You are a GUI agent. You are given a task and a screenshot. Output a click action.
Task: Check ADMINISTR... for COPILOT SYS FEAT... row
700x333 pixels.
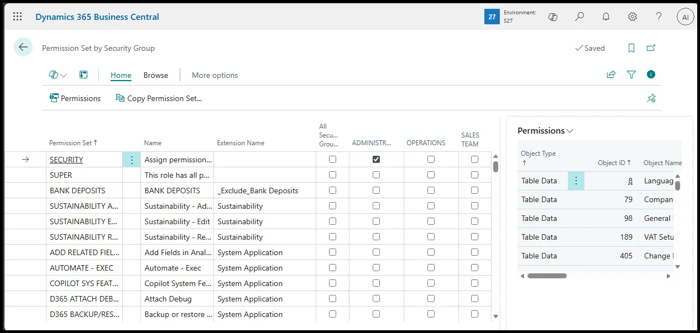click(376, 283)
